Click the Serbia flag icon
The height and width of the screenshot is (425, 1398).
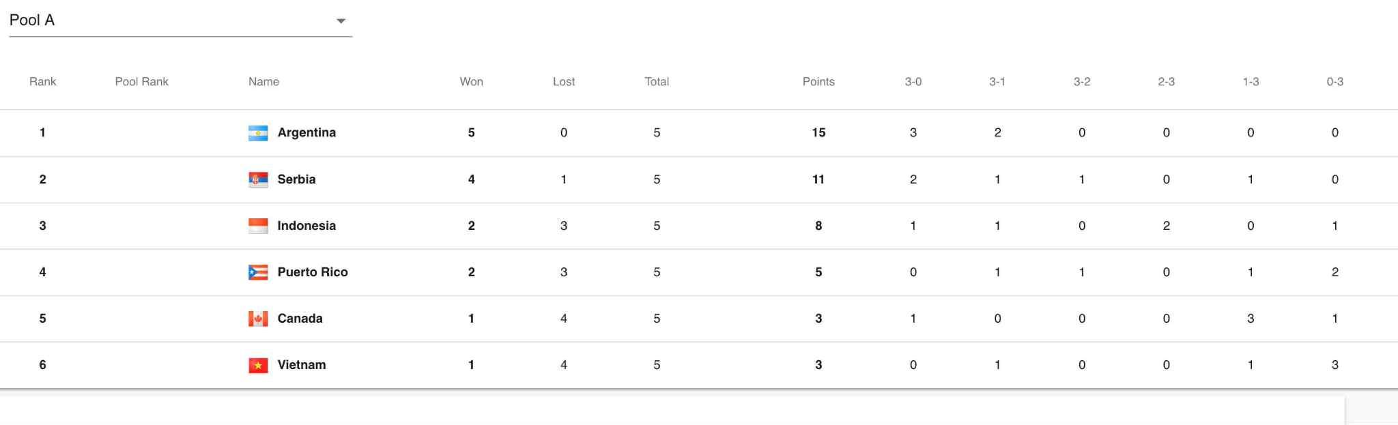pos(257,179)
